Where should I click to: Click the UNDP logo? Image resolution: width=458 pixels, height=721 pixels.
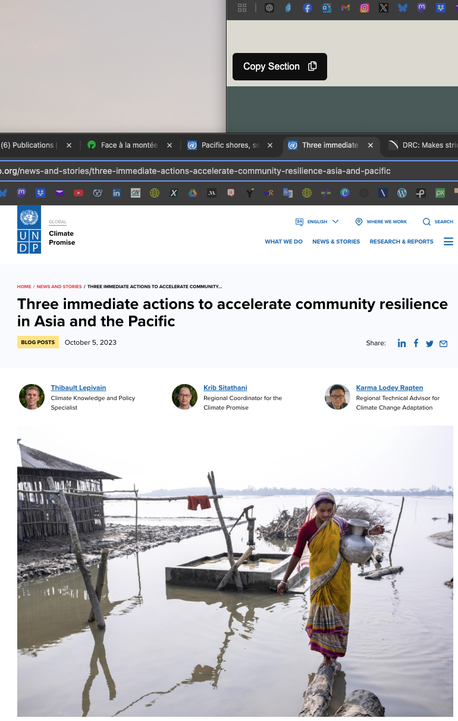click(29, 230)
